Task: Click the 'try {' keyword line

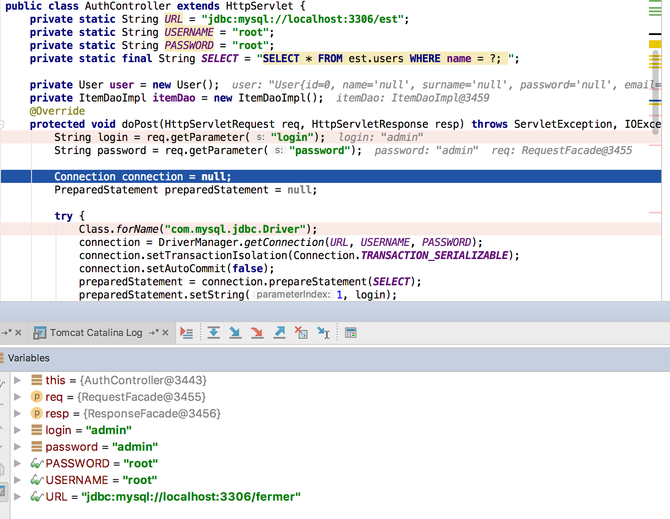Action: (70, 216)
